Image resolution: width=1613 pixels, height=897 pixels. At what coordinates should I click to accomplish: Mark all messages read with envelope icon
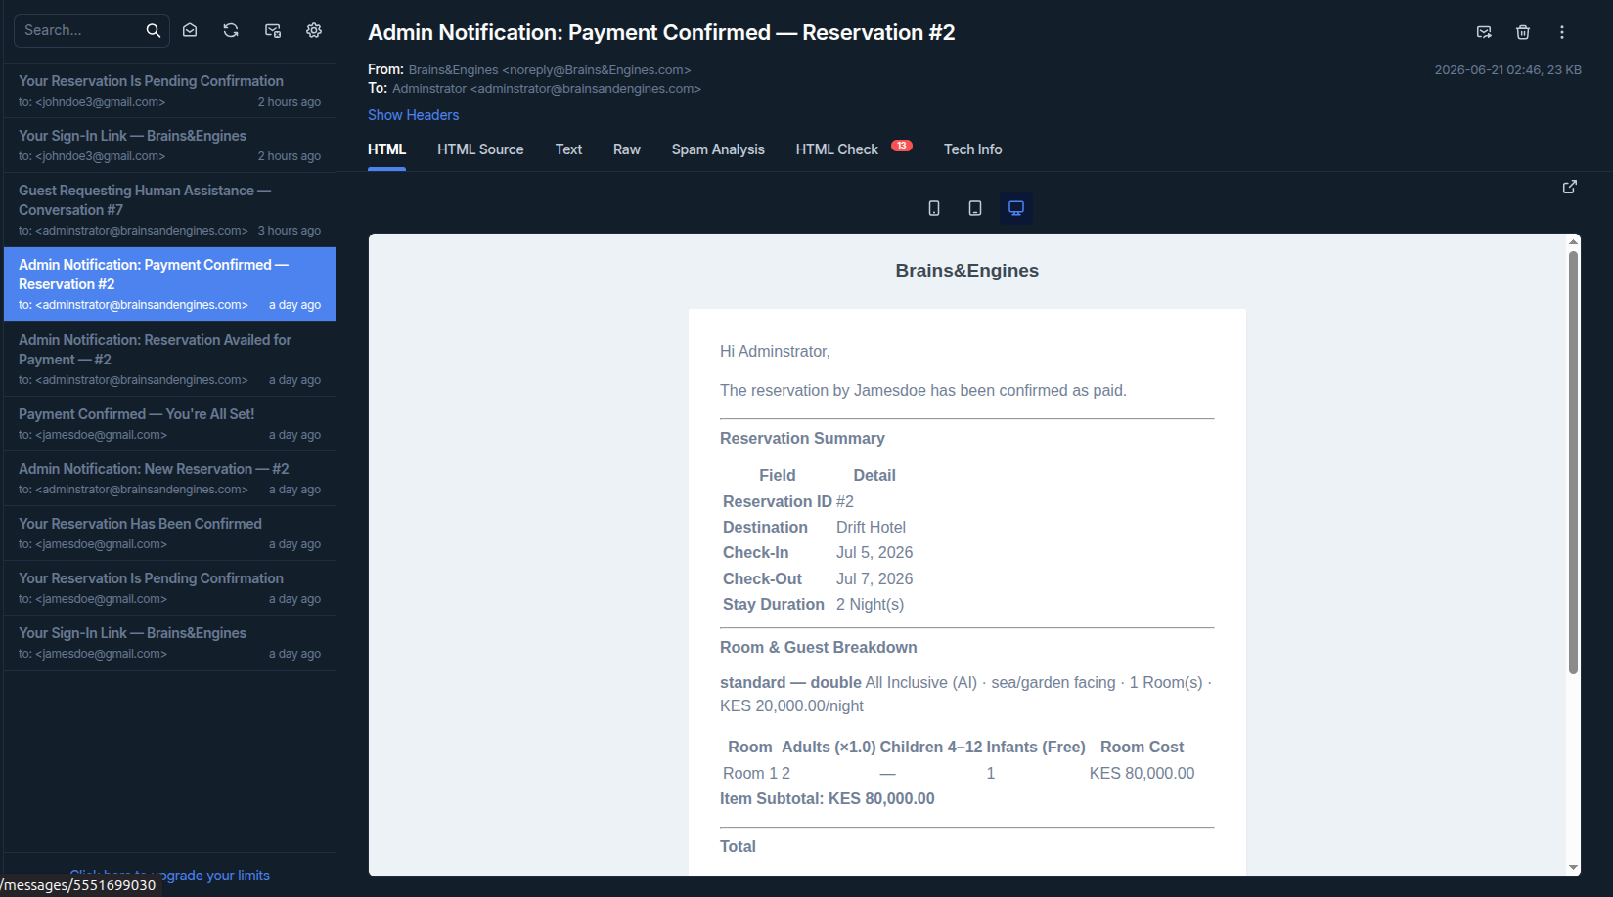click(190, 30)
